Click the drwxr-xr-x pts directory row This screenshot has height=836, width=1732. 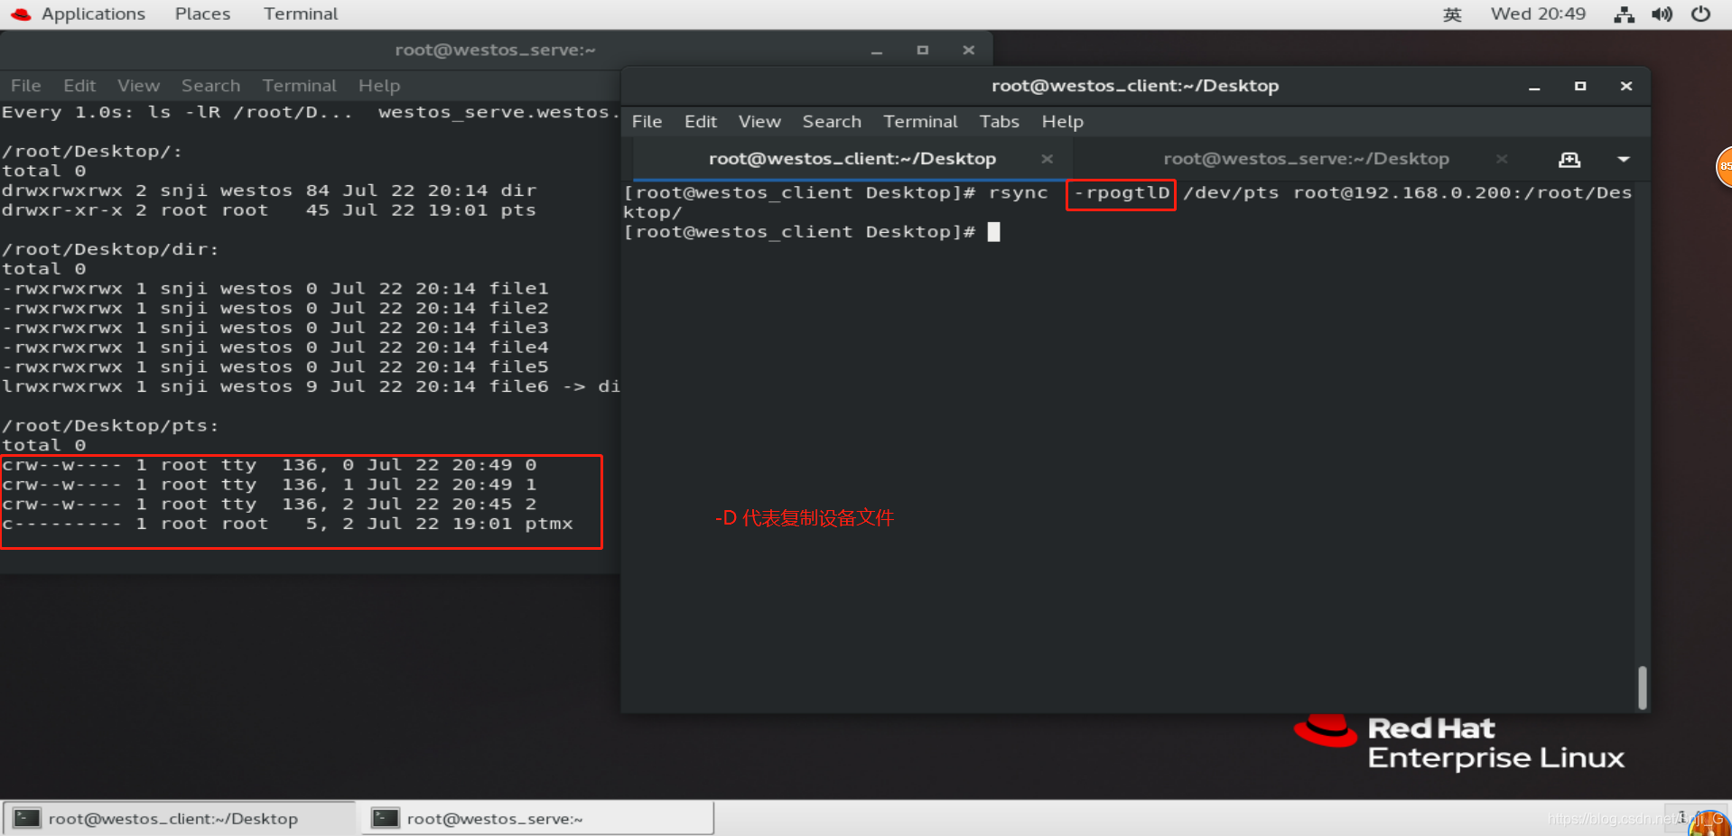269,210
